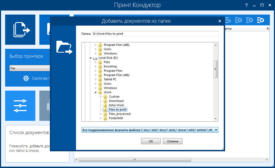Select the Users folder directly below Tablet PC
The width and height of the screenshot is (275, 168).
click(x=108, y=84)
